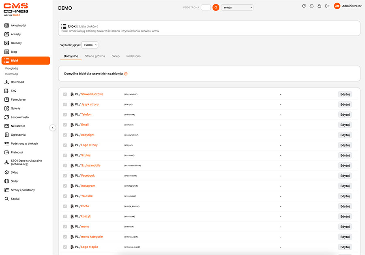This screenshot has height=255, width=365.
Task: Open the Wybierz język Polski dropdown
Action: point(90,45)
